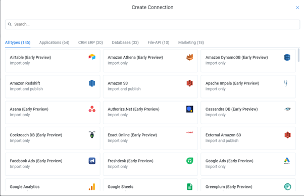Screen dimensions: 304x196
Task: Click the Amazon Redshift logo icon
Action: point(92,83)
